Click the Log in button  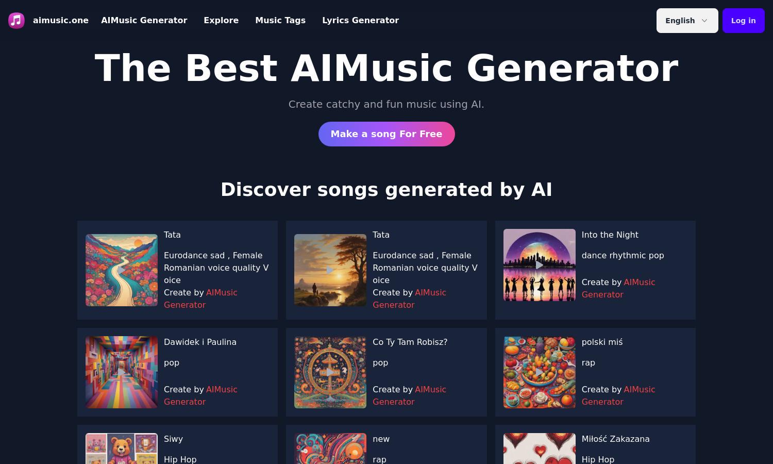coord(743,21)
